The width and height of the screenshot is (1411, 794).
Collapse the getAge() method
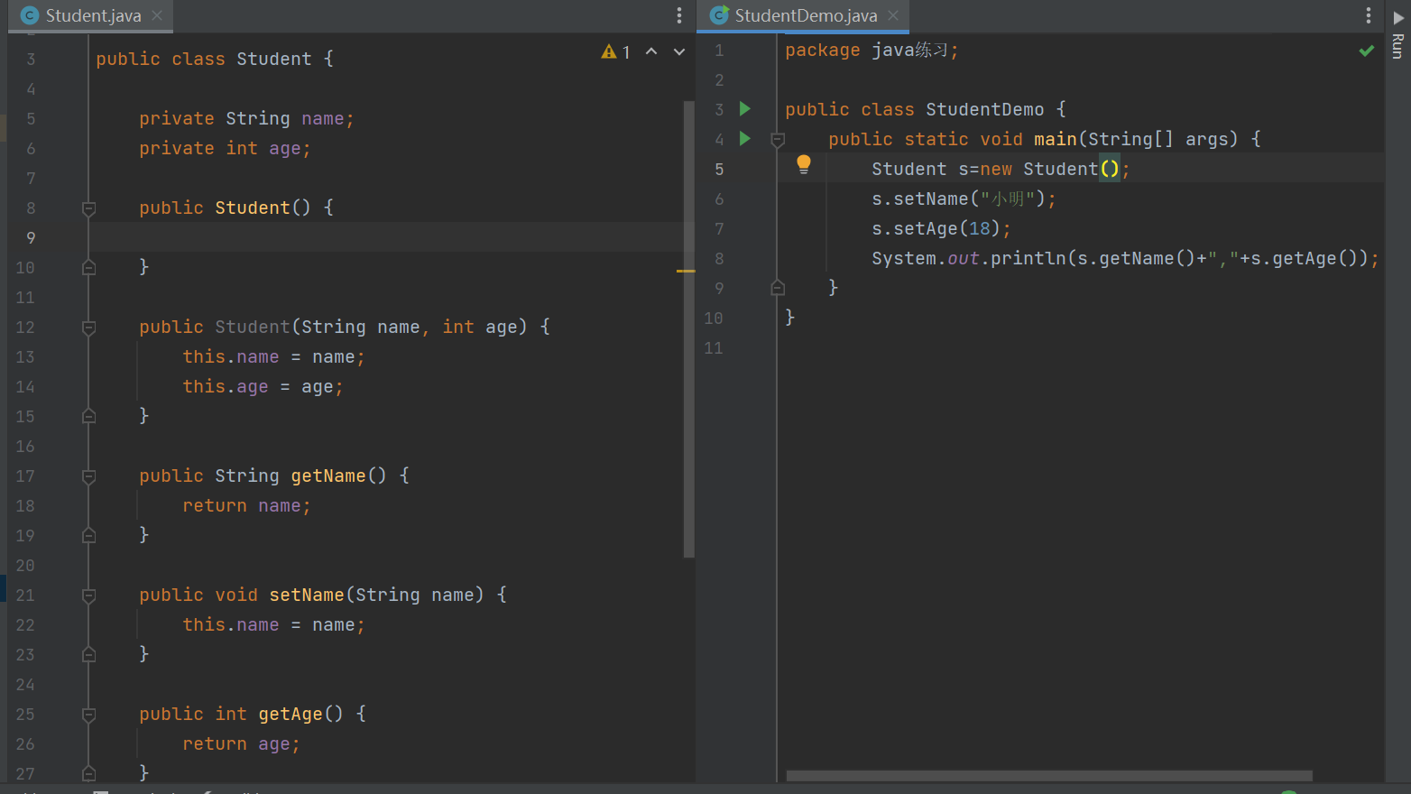click(88, 715)
